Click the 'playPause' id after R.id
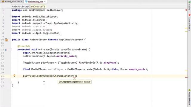This screenshot has width=191, height=107. [x=110, y=63]
